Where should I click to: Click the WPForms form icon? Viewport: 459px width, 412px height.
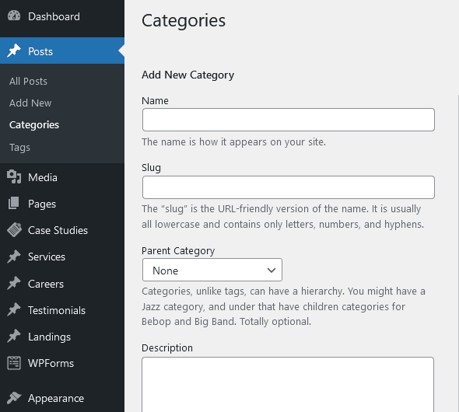[x=14, y=363]
